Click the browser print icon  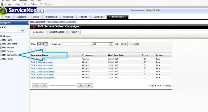coord(9,4)
